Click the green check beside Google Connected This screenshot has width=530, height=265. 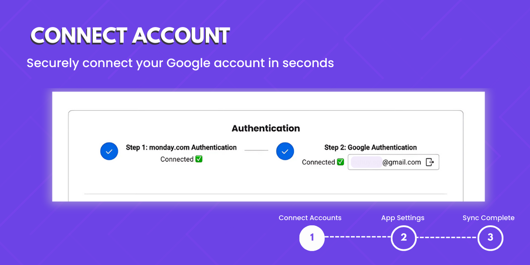click(340, 162)
